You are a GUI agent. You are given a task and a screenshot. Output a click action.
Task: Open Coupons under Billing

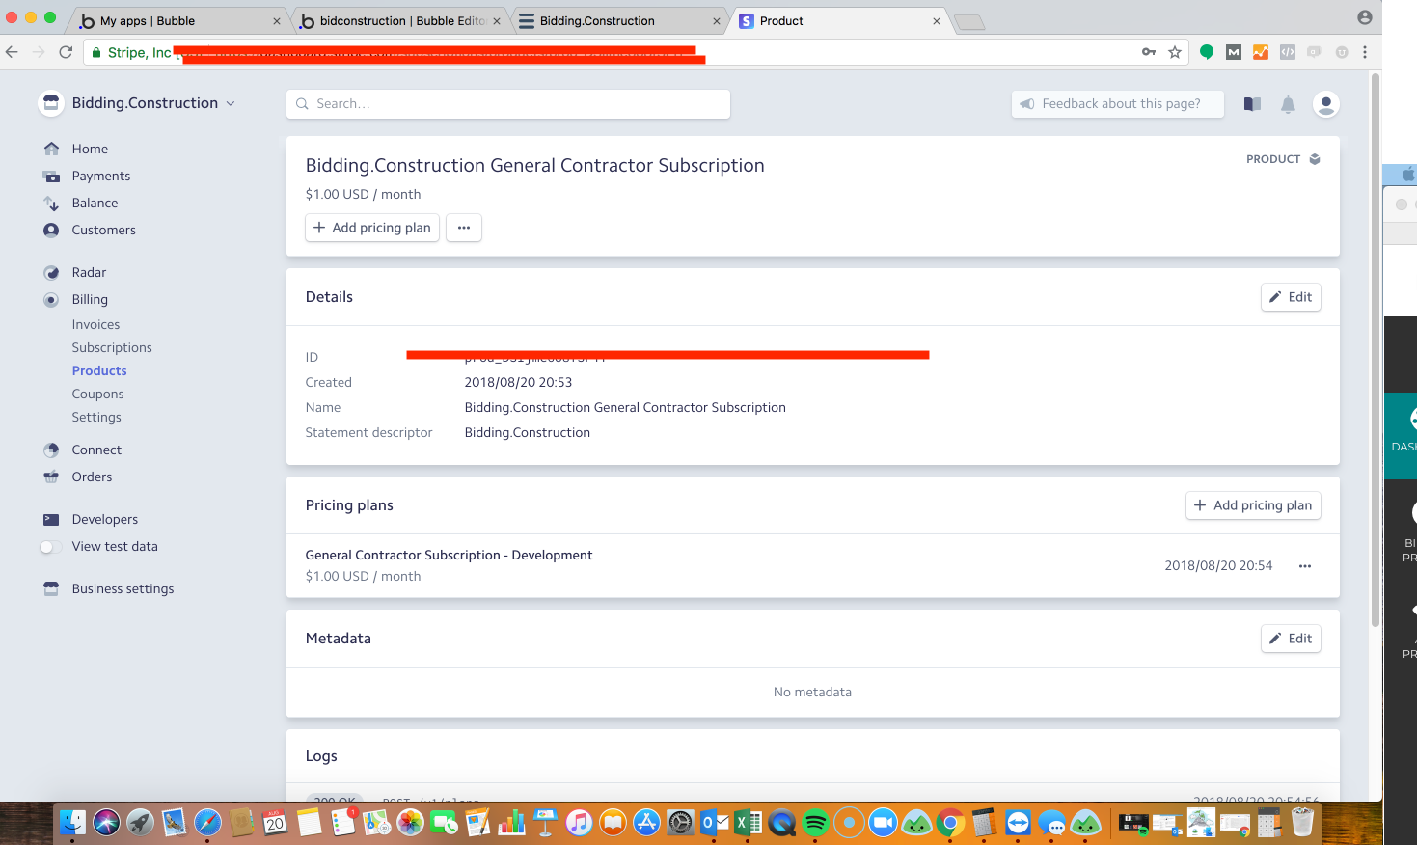(97, 395)
